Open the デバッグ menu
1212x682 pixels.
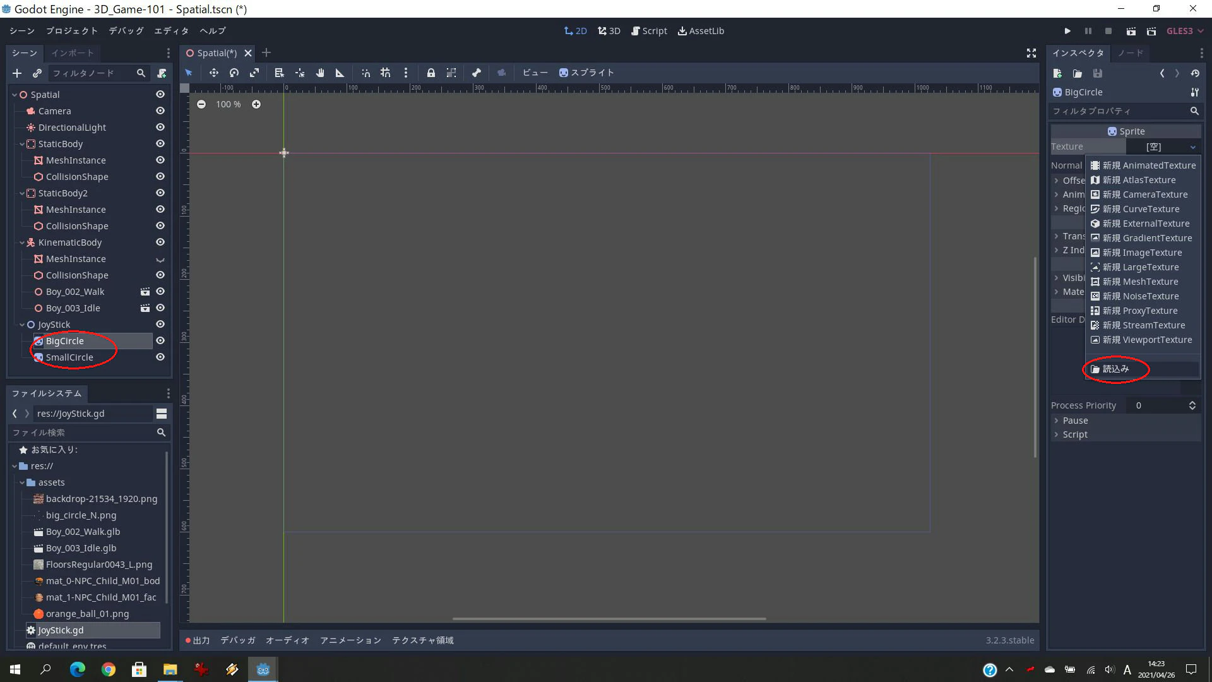[x=126, y=31]
